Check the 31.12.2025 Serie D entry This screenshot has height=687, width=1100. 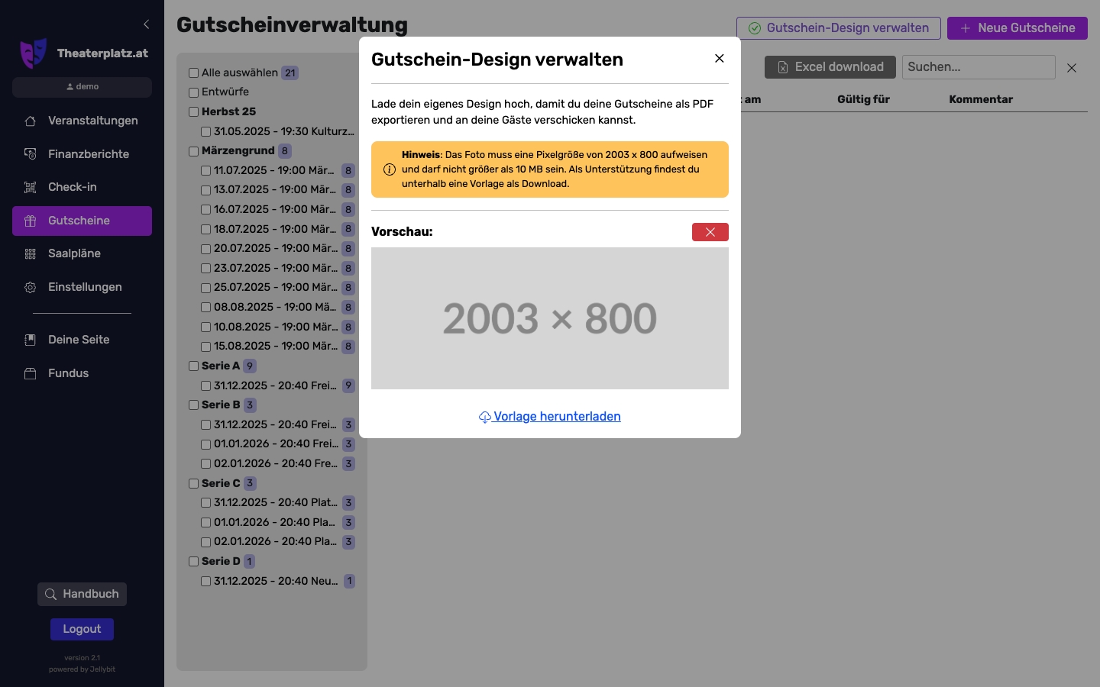[x=205, y=582]
